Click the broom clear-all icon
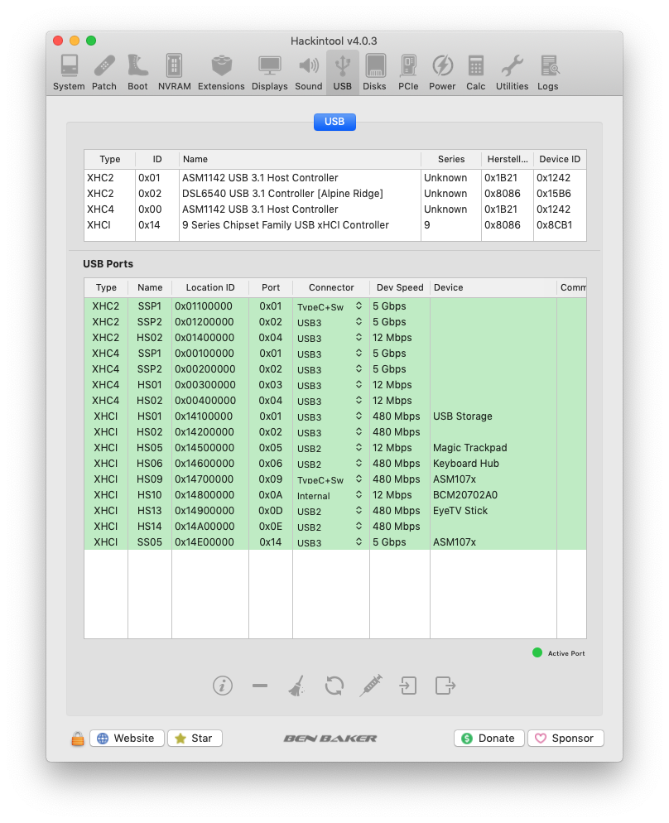The height and width of the screenshot is (823, 669). click(296, 686)
